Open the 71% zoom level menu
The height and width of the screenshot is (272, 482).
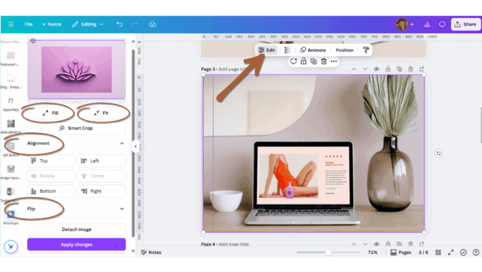373,253
